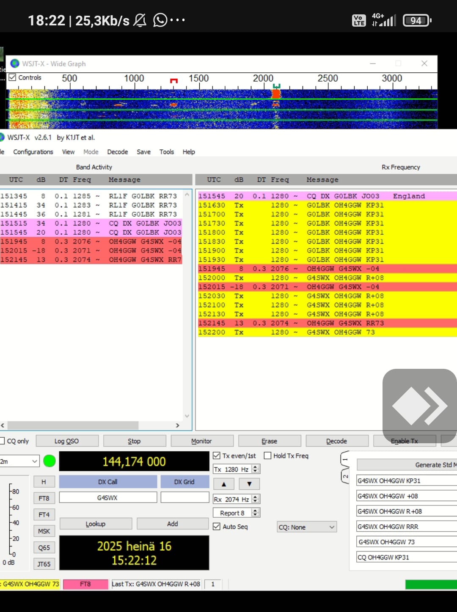Adjust the Report 8 spinner arrows
The width and height of the screenshot is (457, 612).
[255, 513]
